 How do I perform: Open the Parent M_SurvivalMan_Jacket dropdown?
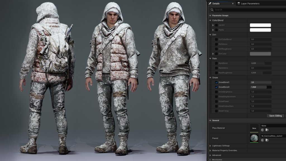coord(273,136)
